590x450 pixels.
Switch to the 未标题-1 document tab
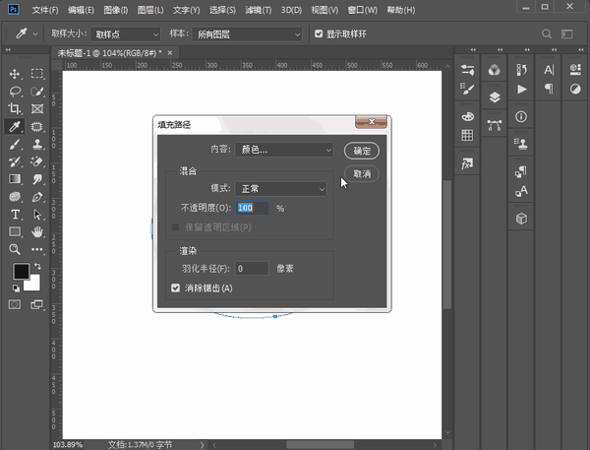pyautogui.click(x=109, y=53)
